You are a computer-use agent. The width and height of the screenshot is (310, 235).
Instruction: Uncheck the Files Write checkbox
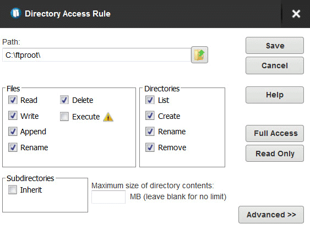click(x=13, y=116)
